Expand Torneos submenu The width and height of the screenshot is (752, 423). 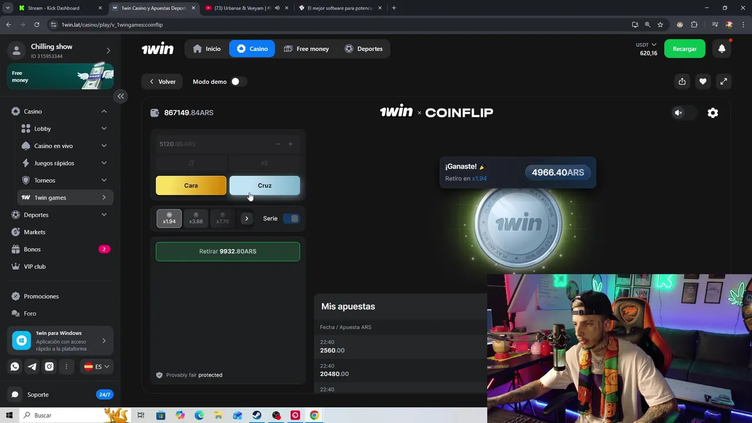coord(104,180)
